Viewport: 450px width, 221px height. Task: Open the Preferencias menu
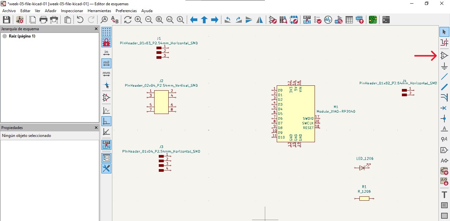[x=126, y=11]
